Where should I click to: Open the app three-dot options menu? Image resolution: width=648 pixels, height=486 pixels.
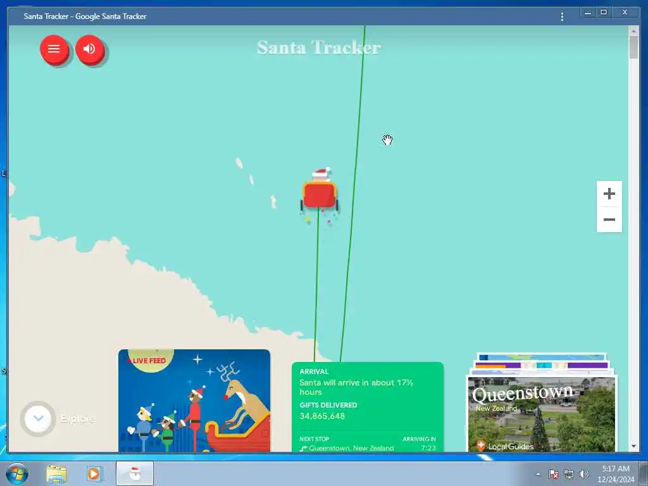tap(562, 16)
